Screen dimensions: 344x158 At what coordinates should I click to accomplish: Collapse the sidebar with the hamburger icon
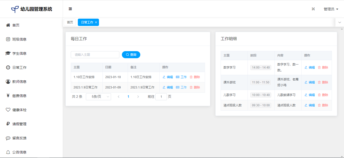tap(70, 9)
